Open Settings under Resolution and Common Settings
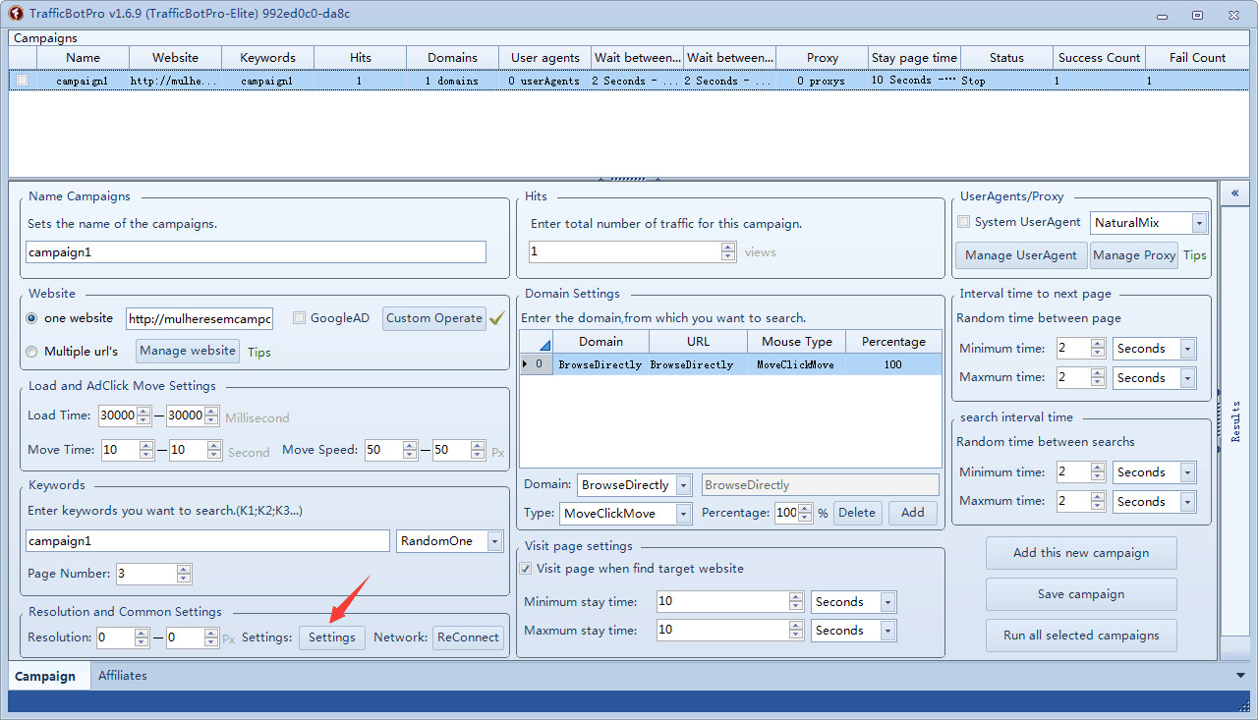 (331, 637)
